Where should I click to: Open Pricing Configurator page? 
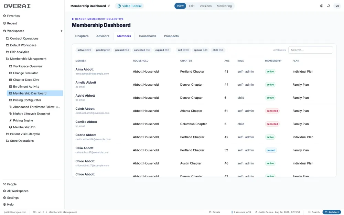25,100
